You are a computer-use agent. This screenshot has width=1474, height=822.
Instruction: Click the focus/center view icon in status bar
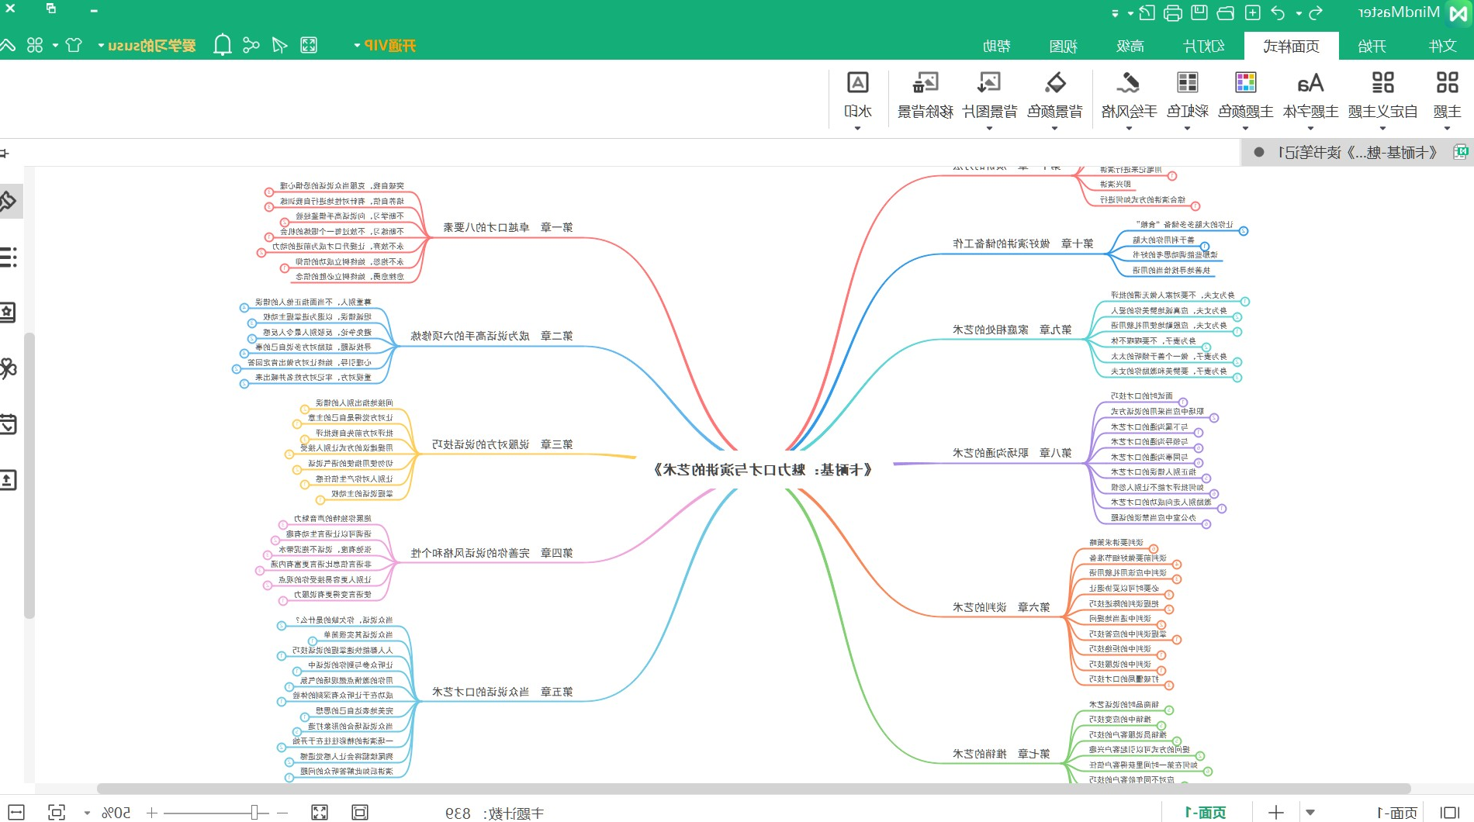click(x=57, y=812)
